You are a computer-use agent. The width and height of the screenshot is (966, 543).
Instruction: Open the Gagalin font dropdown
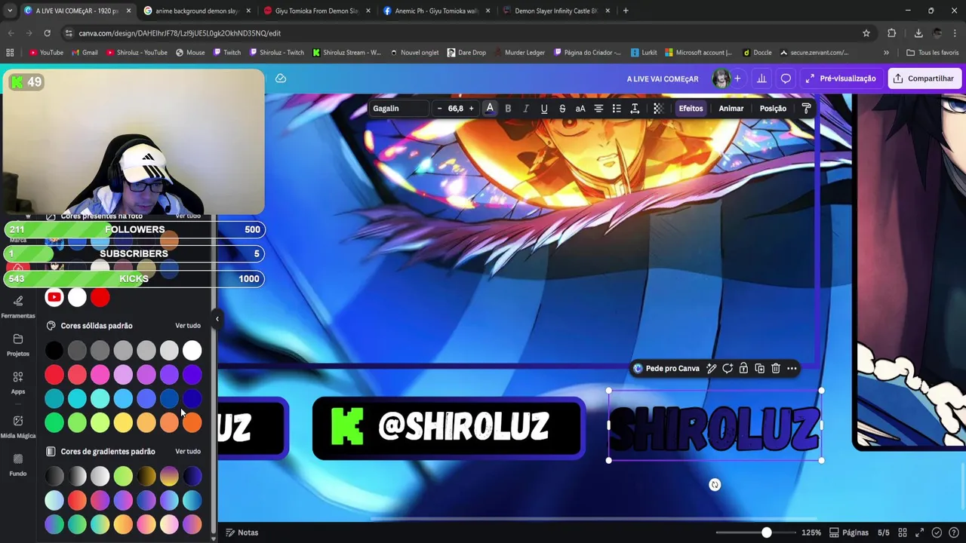tap(398, 109)
